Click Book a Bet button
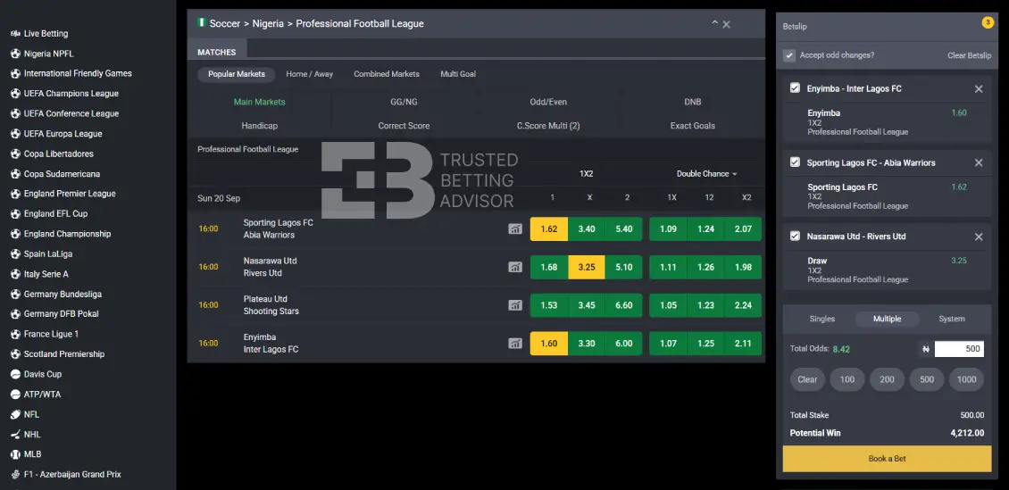The image size is (1009, 490). pos(887,459)
